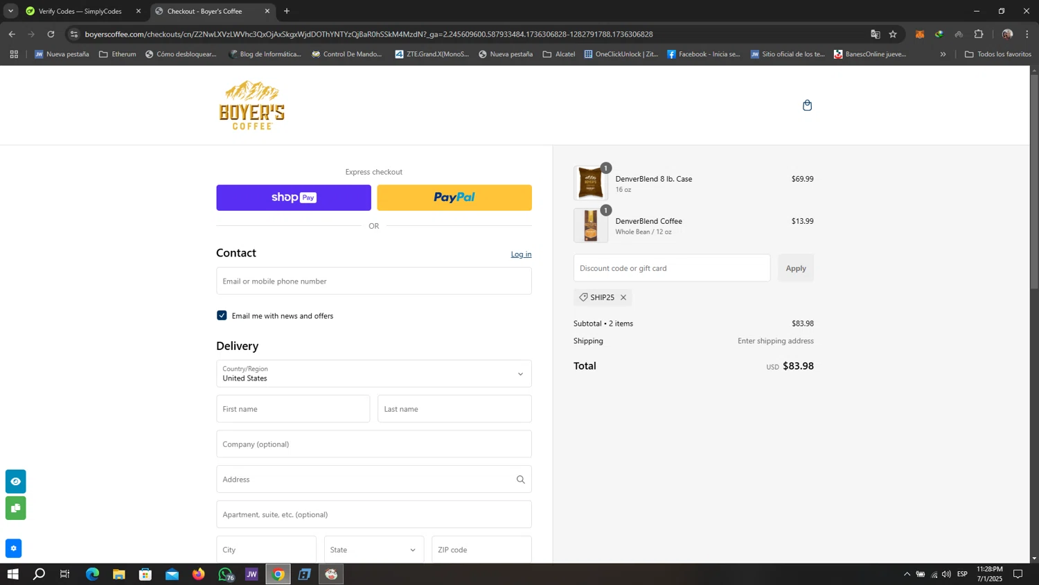Click the Discount code or gift card field
Image resolution: width=1039 pixels, height=585 pixels.
pyautogui.click(x=672, y=268)
